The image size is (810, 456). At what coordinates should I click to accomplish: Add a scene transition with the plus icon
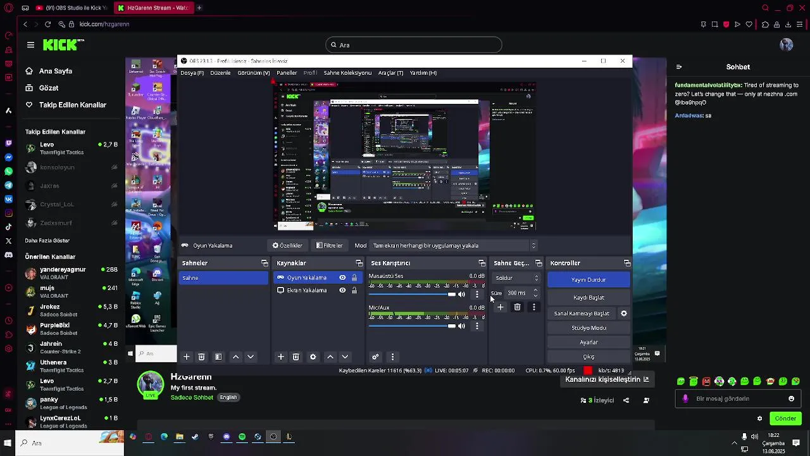pyautogui.click(x=501, y=307)
